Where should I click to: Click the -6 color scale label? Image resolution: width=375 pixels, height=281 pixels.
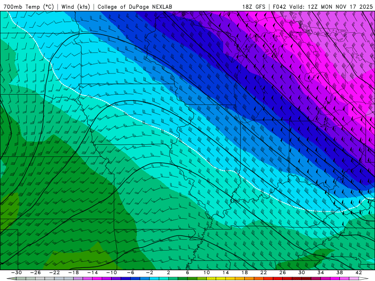pyautogui.click(x=130, y=273)
